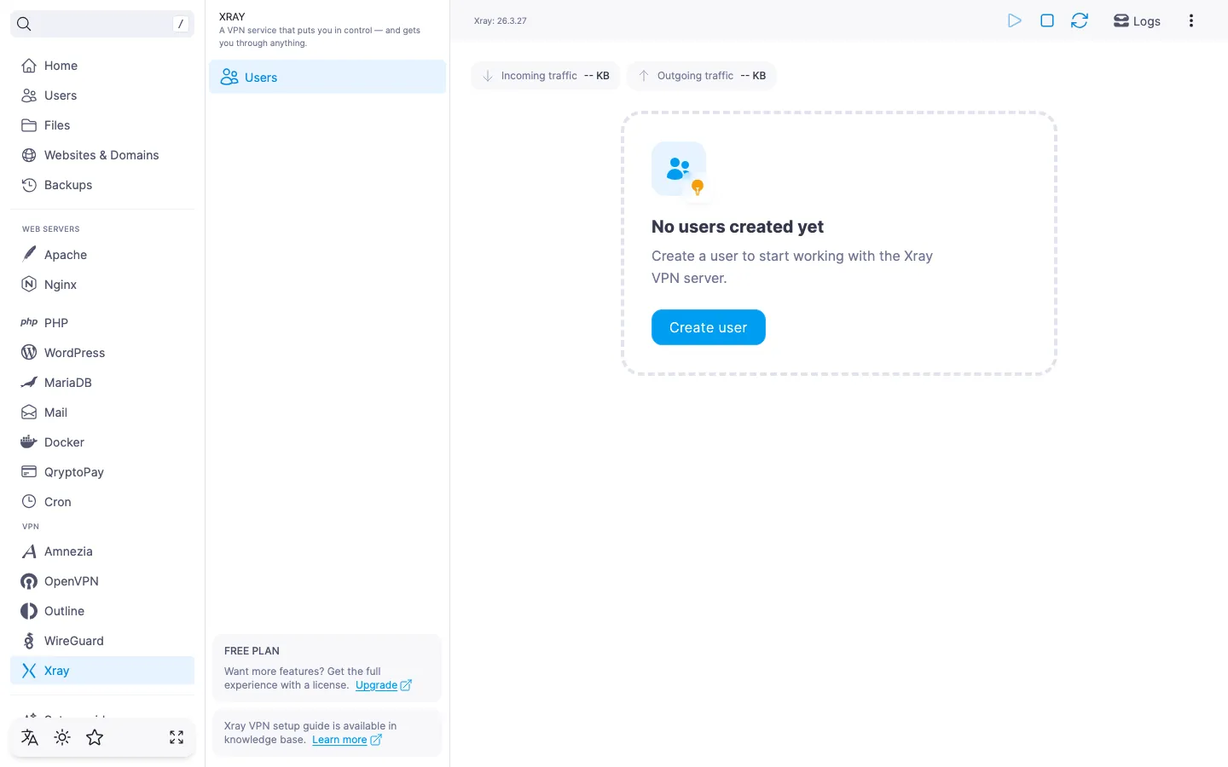1228x767 pixels.
Task: Open the MariaDB section
Action: (x=102, y=383)
